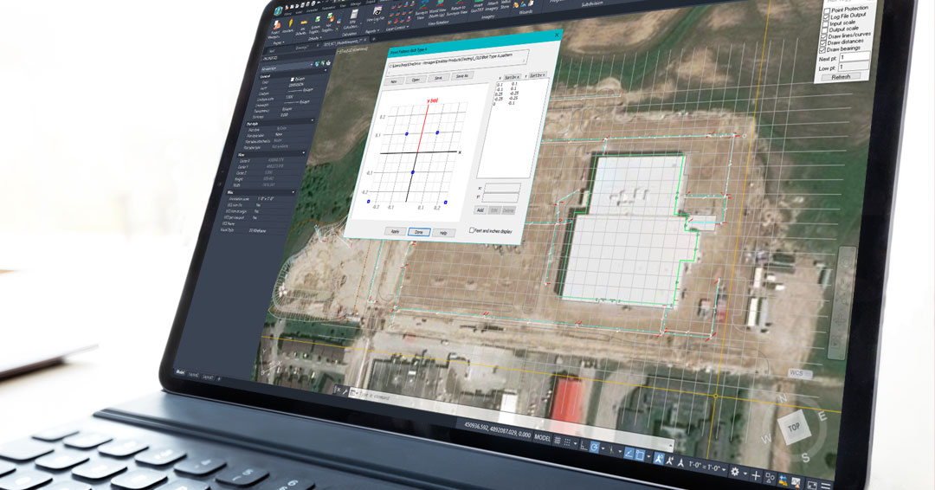The image size is (935, 490).
Task: Toggle the ortho mode icon in status bar
Action: [584, 446]
